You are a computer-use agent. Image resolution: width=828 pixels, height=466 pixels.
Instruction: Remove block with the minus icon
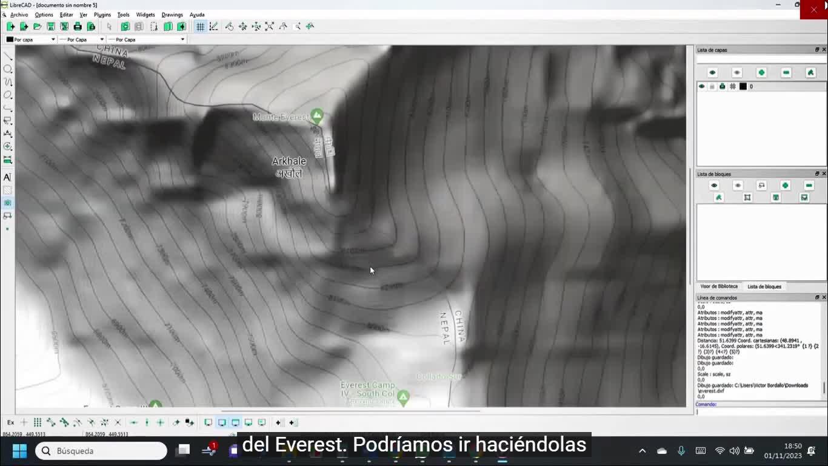click(809, 186)
